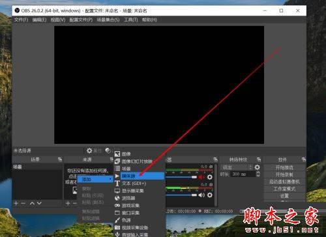
Task: Open 设置 settings from controls
Action: pos(284,196)
